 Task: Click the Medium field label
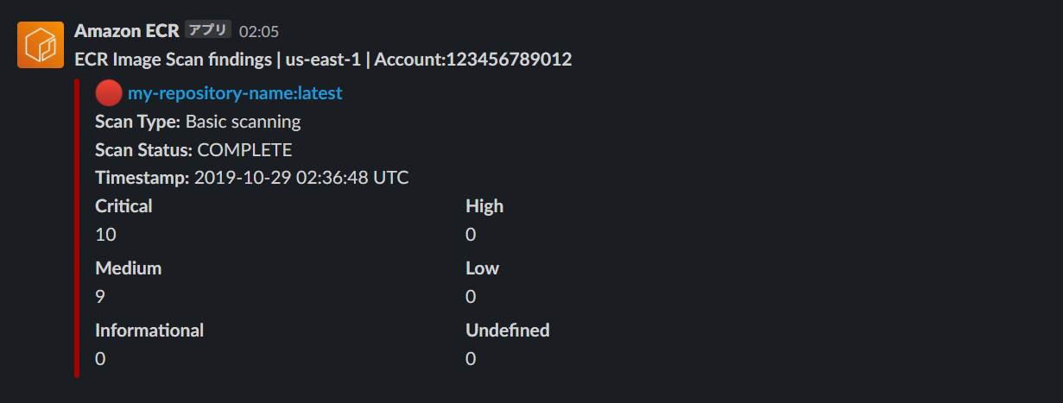click(129, 268)
